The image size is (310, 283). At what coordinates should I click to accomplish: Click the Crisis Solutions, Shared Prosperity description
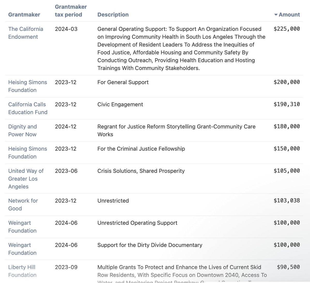point(141,171)
